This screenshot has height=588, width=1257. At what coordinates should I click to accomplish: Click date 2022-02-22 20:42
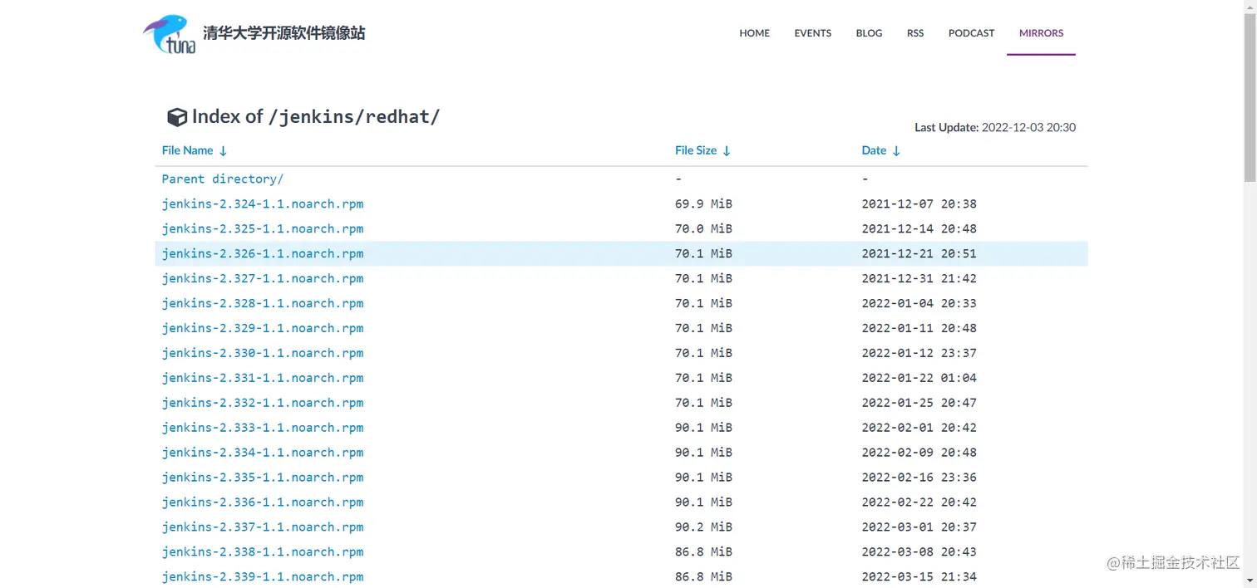tap(919, 502)
